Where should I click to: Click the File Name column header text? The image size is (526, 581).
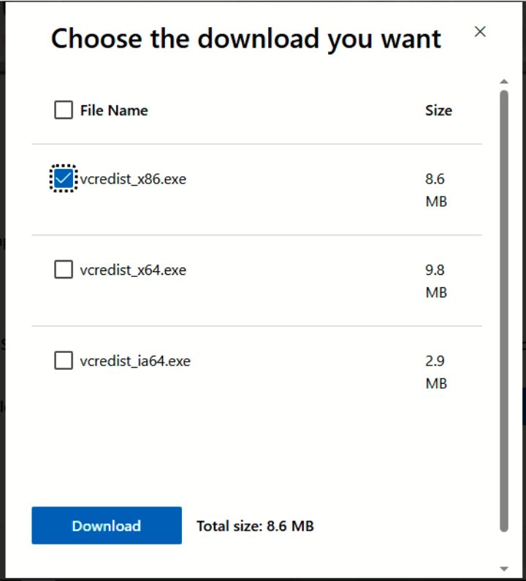click(114, 110)
